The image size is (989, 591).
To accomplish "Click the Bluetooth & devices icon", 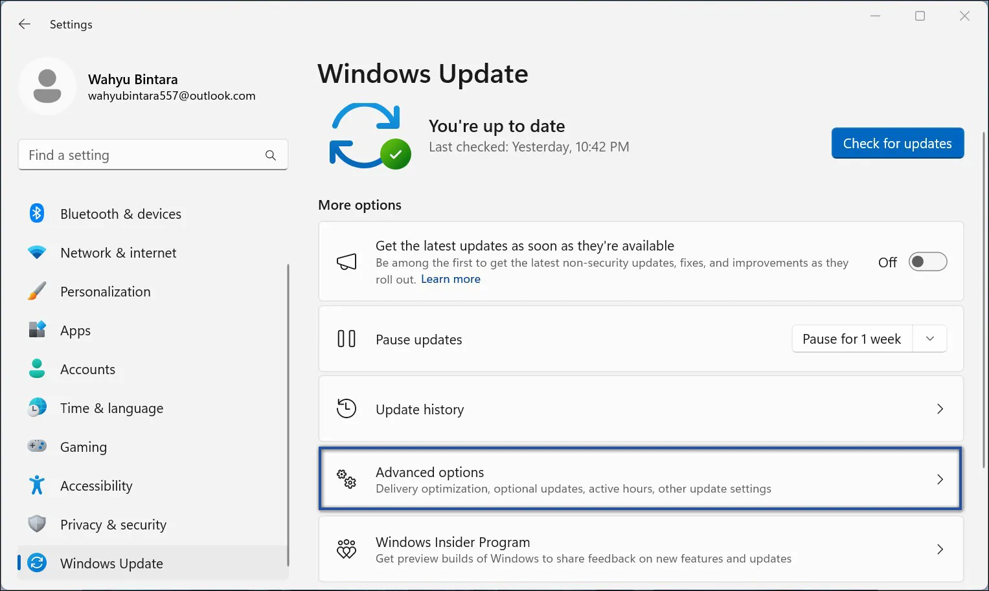I will pos(37,213).
